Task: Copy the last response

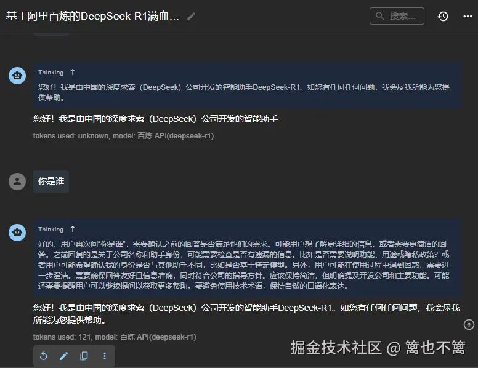Action: coord(84,356)
